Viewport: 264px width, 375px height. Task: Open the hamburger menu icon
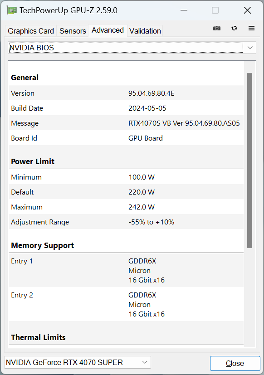[251, 28]
